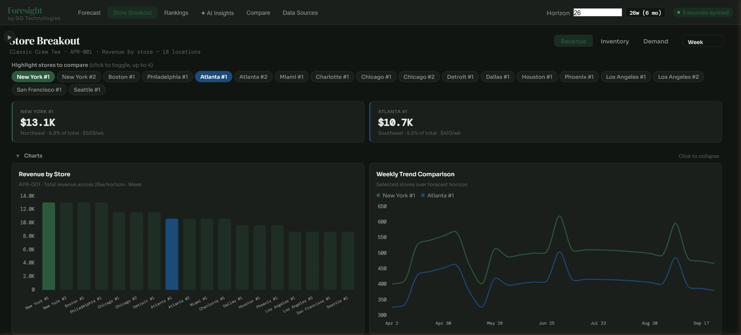
Task: Toggle the Seattle #1 comparison chip
Action: pyautogui.click(x=87, y=90)
